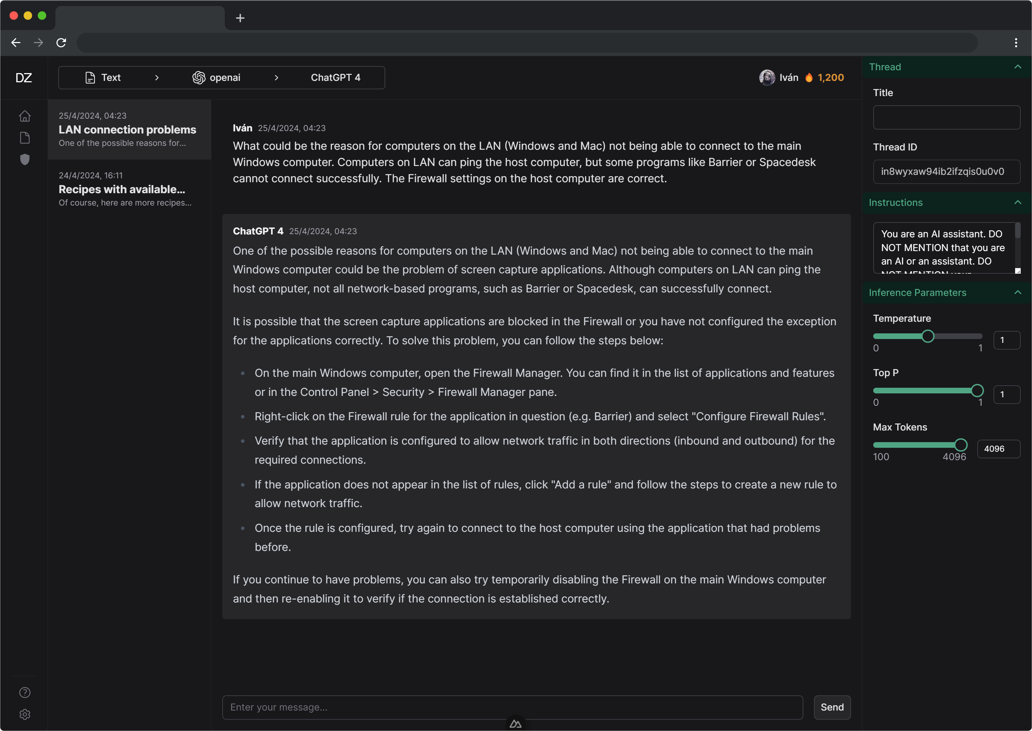Click the flame credits icon
Image resolution: width=1032 pixels, height=731 pixels.
coord(809,77)
